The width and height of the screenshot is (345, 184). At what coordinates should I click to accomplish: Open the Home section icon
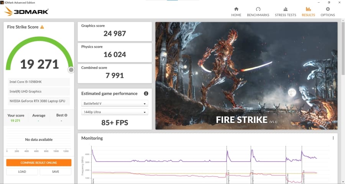point(236,9)
